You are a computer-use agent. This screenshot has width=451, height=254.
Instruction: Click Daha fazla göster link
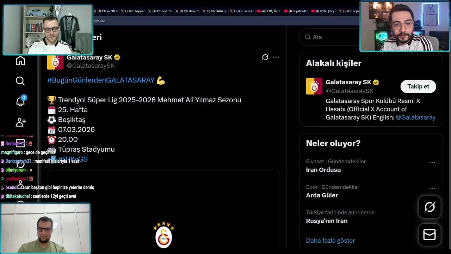(x=330, y=241)
